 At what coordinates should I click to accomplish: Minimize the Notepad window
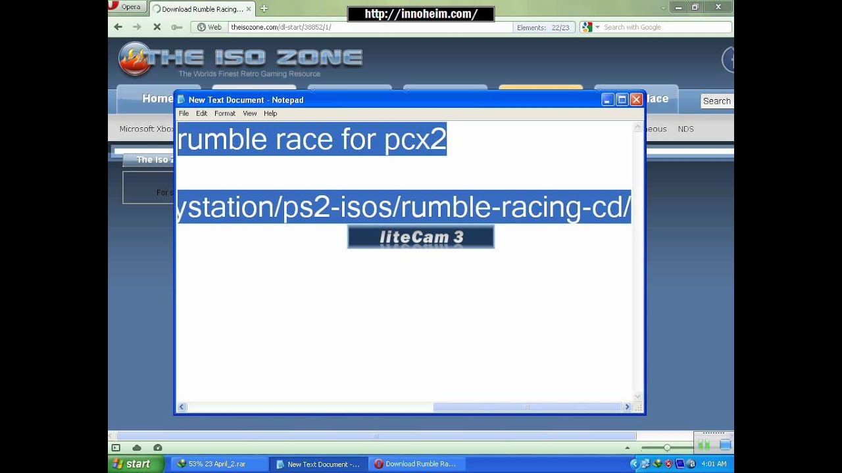coord(608,100)
